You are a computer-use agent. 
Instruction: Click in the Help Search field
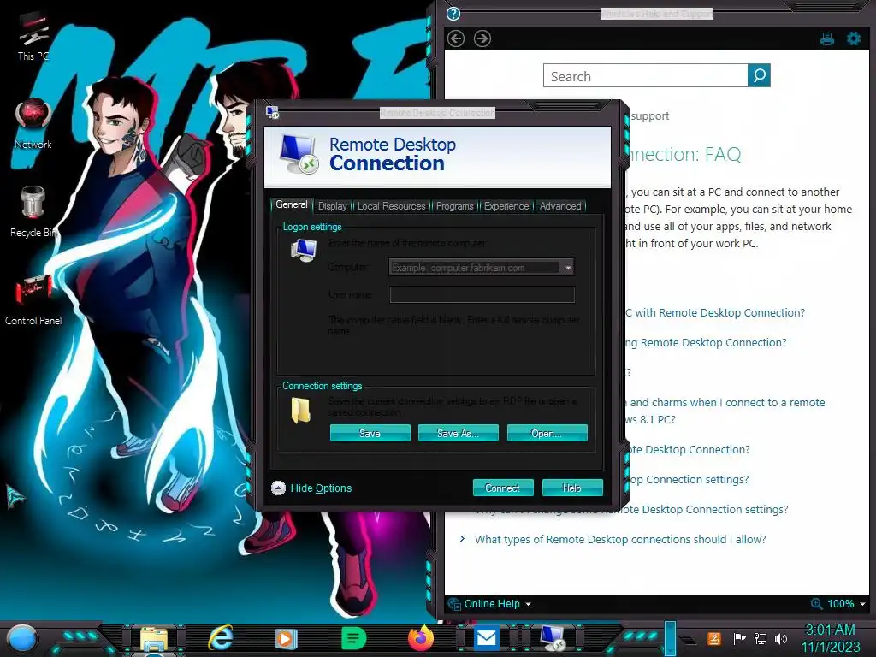[x=645, y=75]
